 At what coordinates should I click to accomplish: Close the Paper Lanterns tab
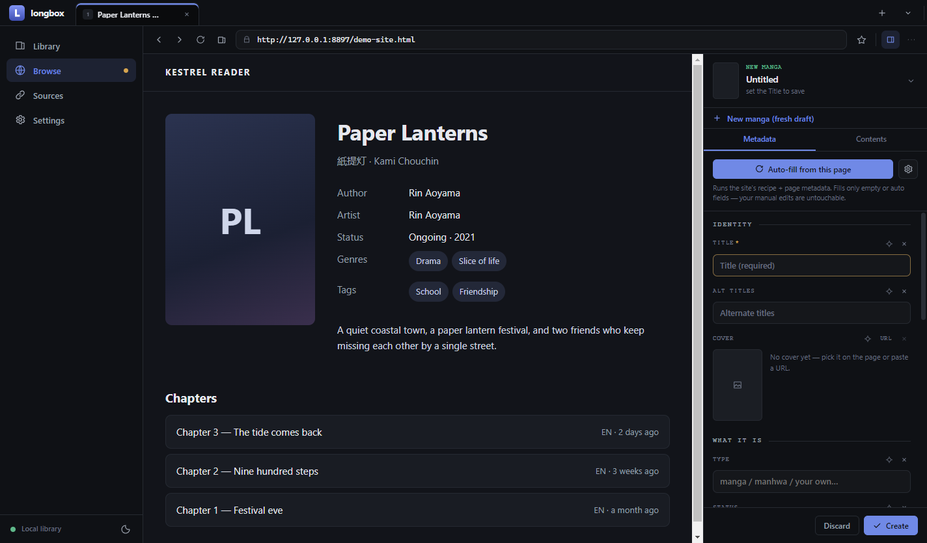pos(187,14)
